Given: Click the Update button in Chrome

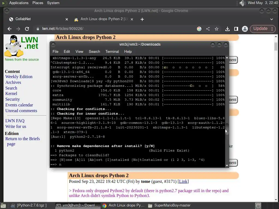Looking at the screenshot, I should pyautogui.click(x=260, y=29).
